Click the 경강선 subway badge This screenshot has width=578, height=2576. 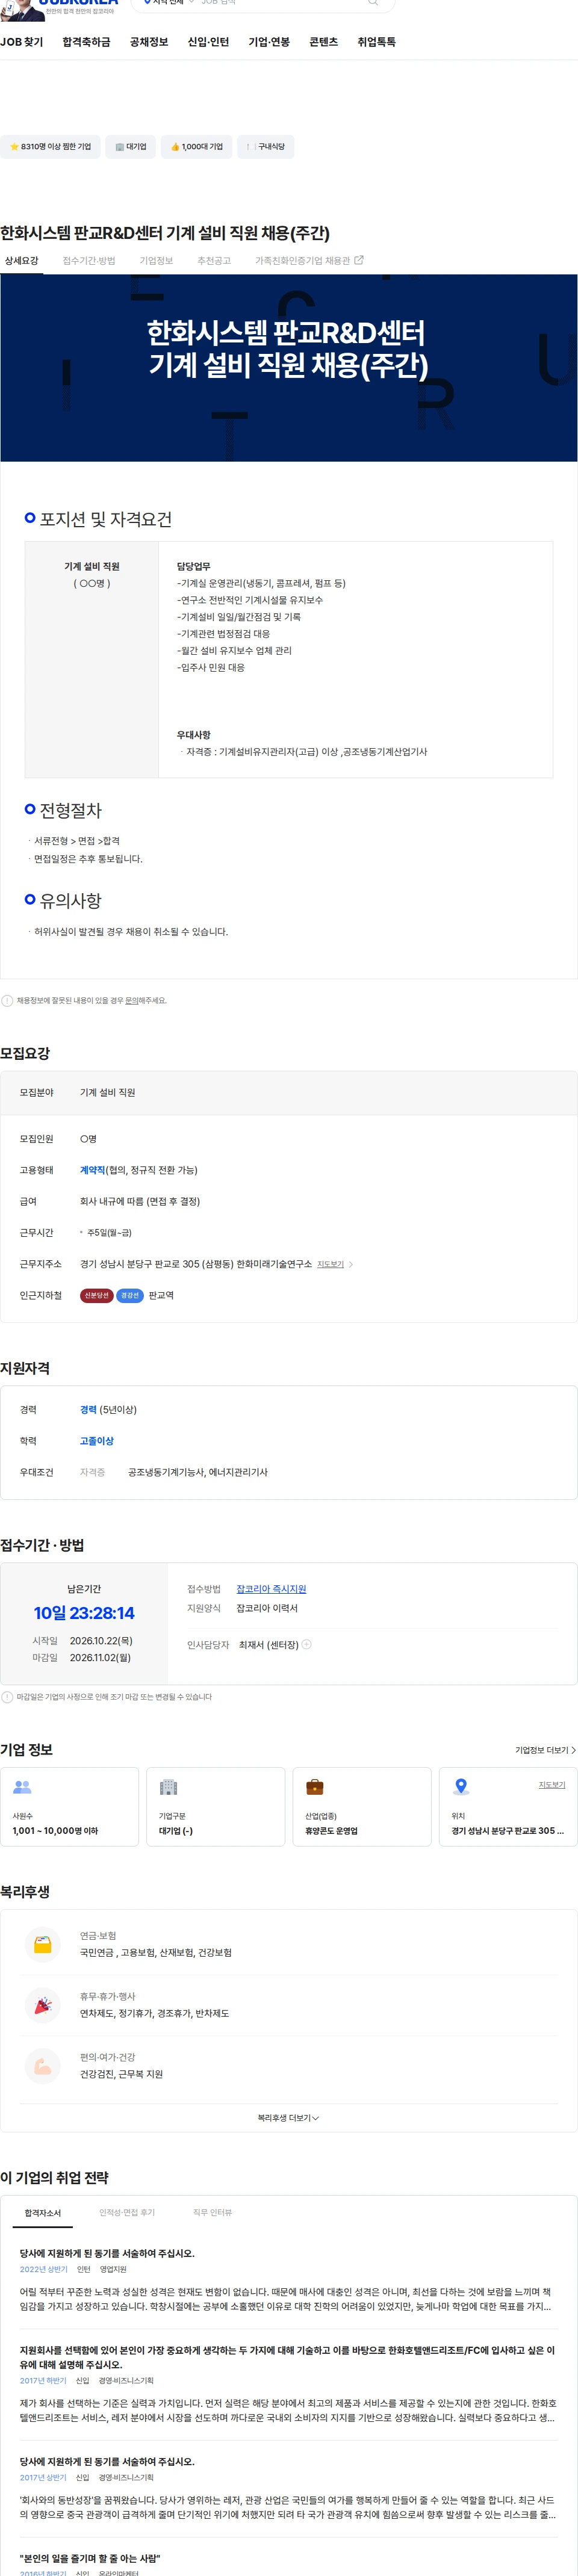tap(130, 1296)
